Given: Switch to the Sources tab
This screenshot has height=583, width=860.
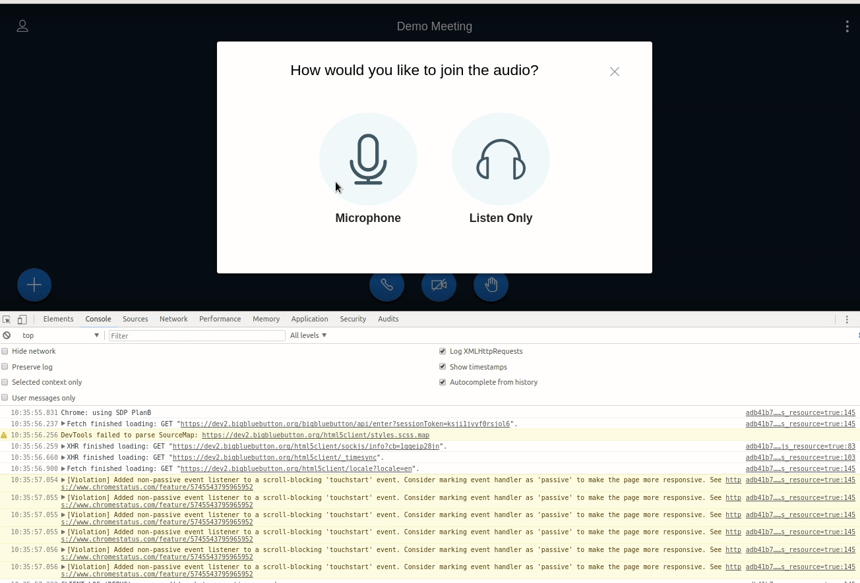Looking at the screenshot, I should coord(135,319).
